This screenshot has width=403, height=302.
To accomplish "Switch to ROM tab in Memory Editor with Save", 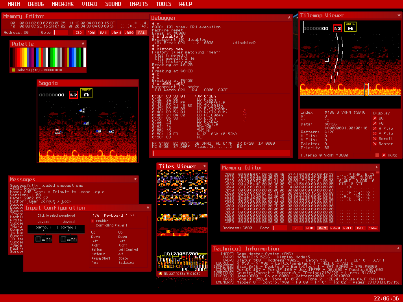I will click(x=310, y=228).
